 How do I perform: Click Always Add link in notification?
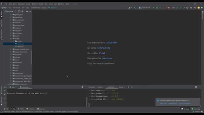click(173, 103)
